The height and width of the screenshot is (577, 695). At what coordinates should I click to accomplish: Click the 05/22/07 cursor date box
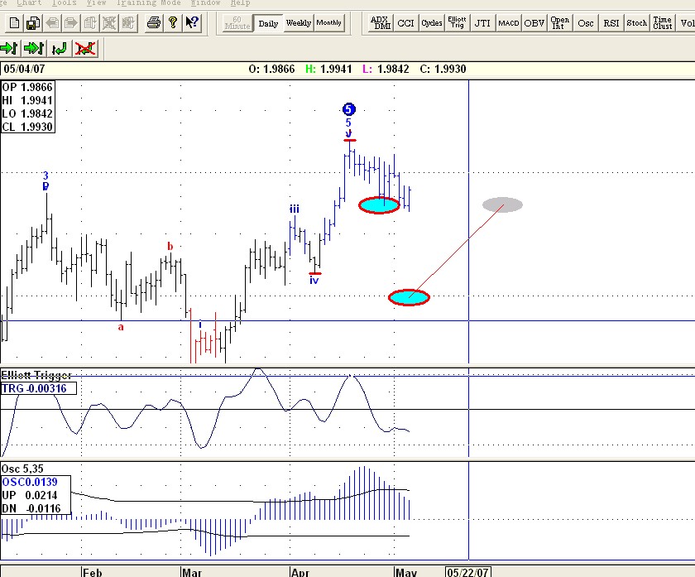(x=468, y=572)
